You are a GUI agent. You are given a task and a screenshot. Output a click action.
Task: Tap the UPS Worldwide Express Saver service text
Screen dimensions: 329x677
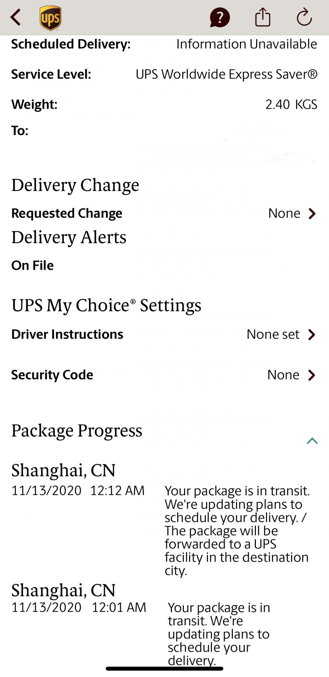tap(226, 74)
